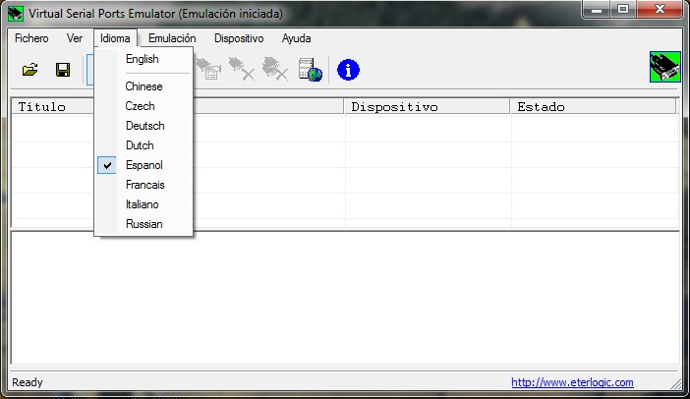The image size is (690, 399).
Task: Maximize the Virtual Serial Ports Emulator window
Action: (623, 9)
